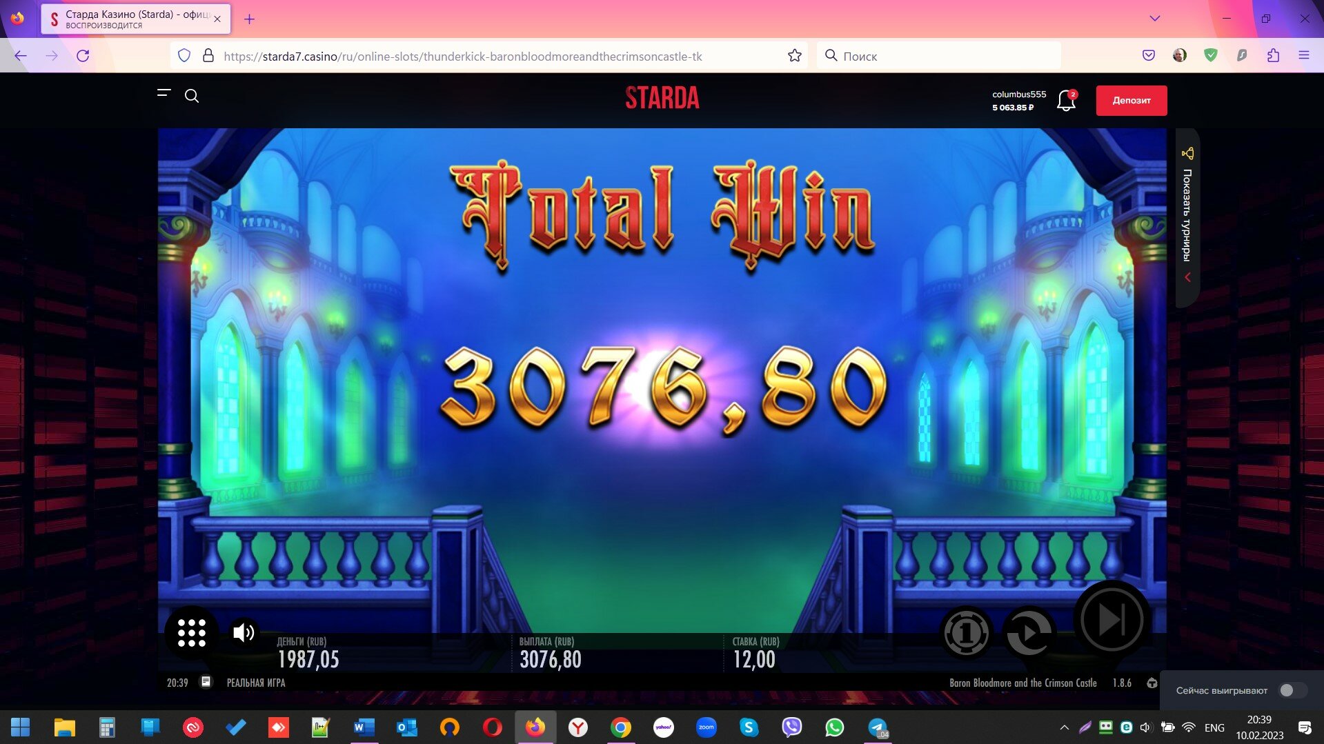Open the Starda hamburger menu
1324x744 pixels.
pos(164,92)
